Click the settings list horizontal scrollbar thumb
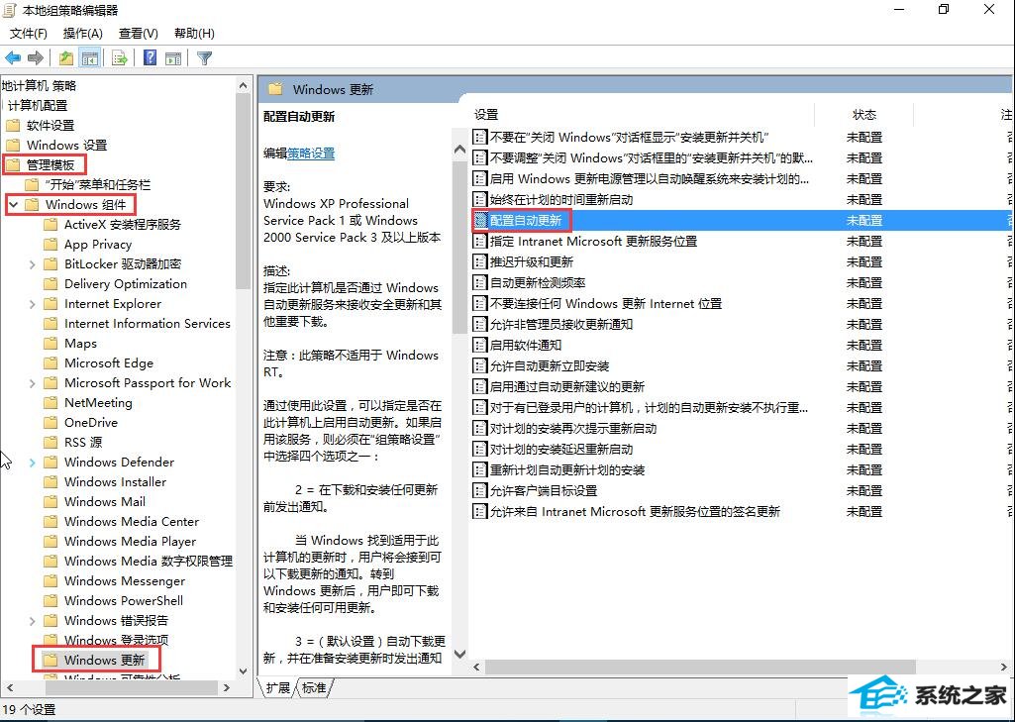 (700, 667)
